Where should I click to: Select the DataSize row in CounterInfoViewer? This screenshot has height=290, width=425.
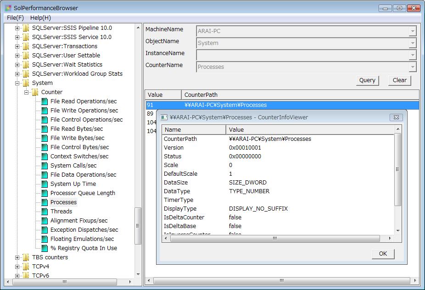click(x=279, y=183)
